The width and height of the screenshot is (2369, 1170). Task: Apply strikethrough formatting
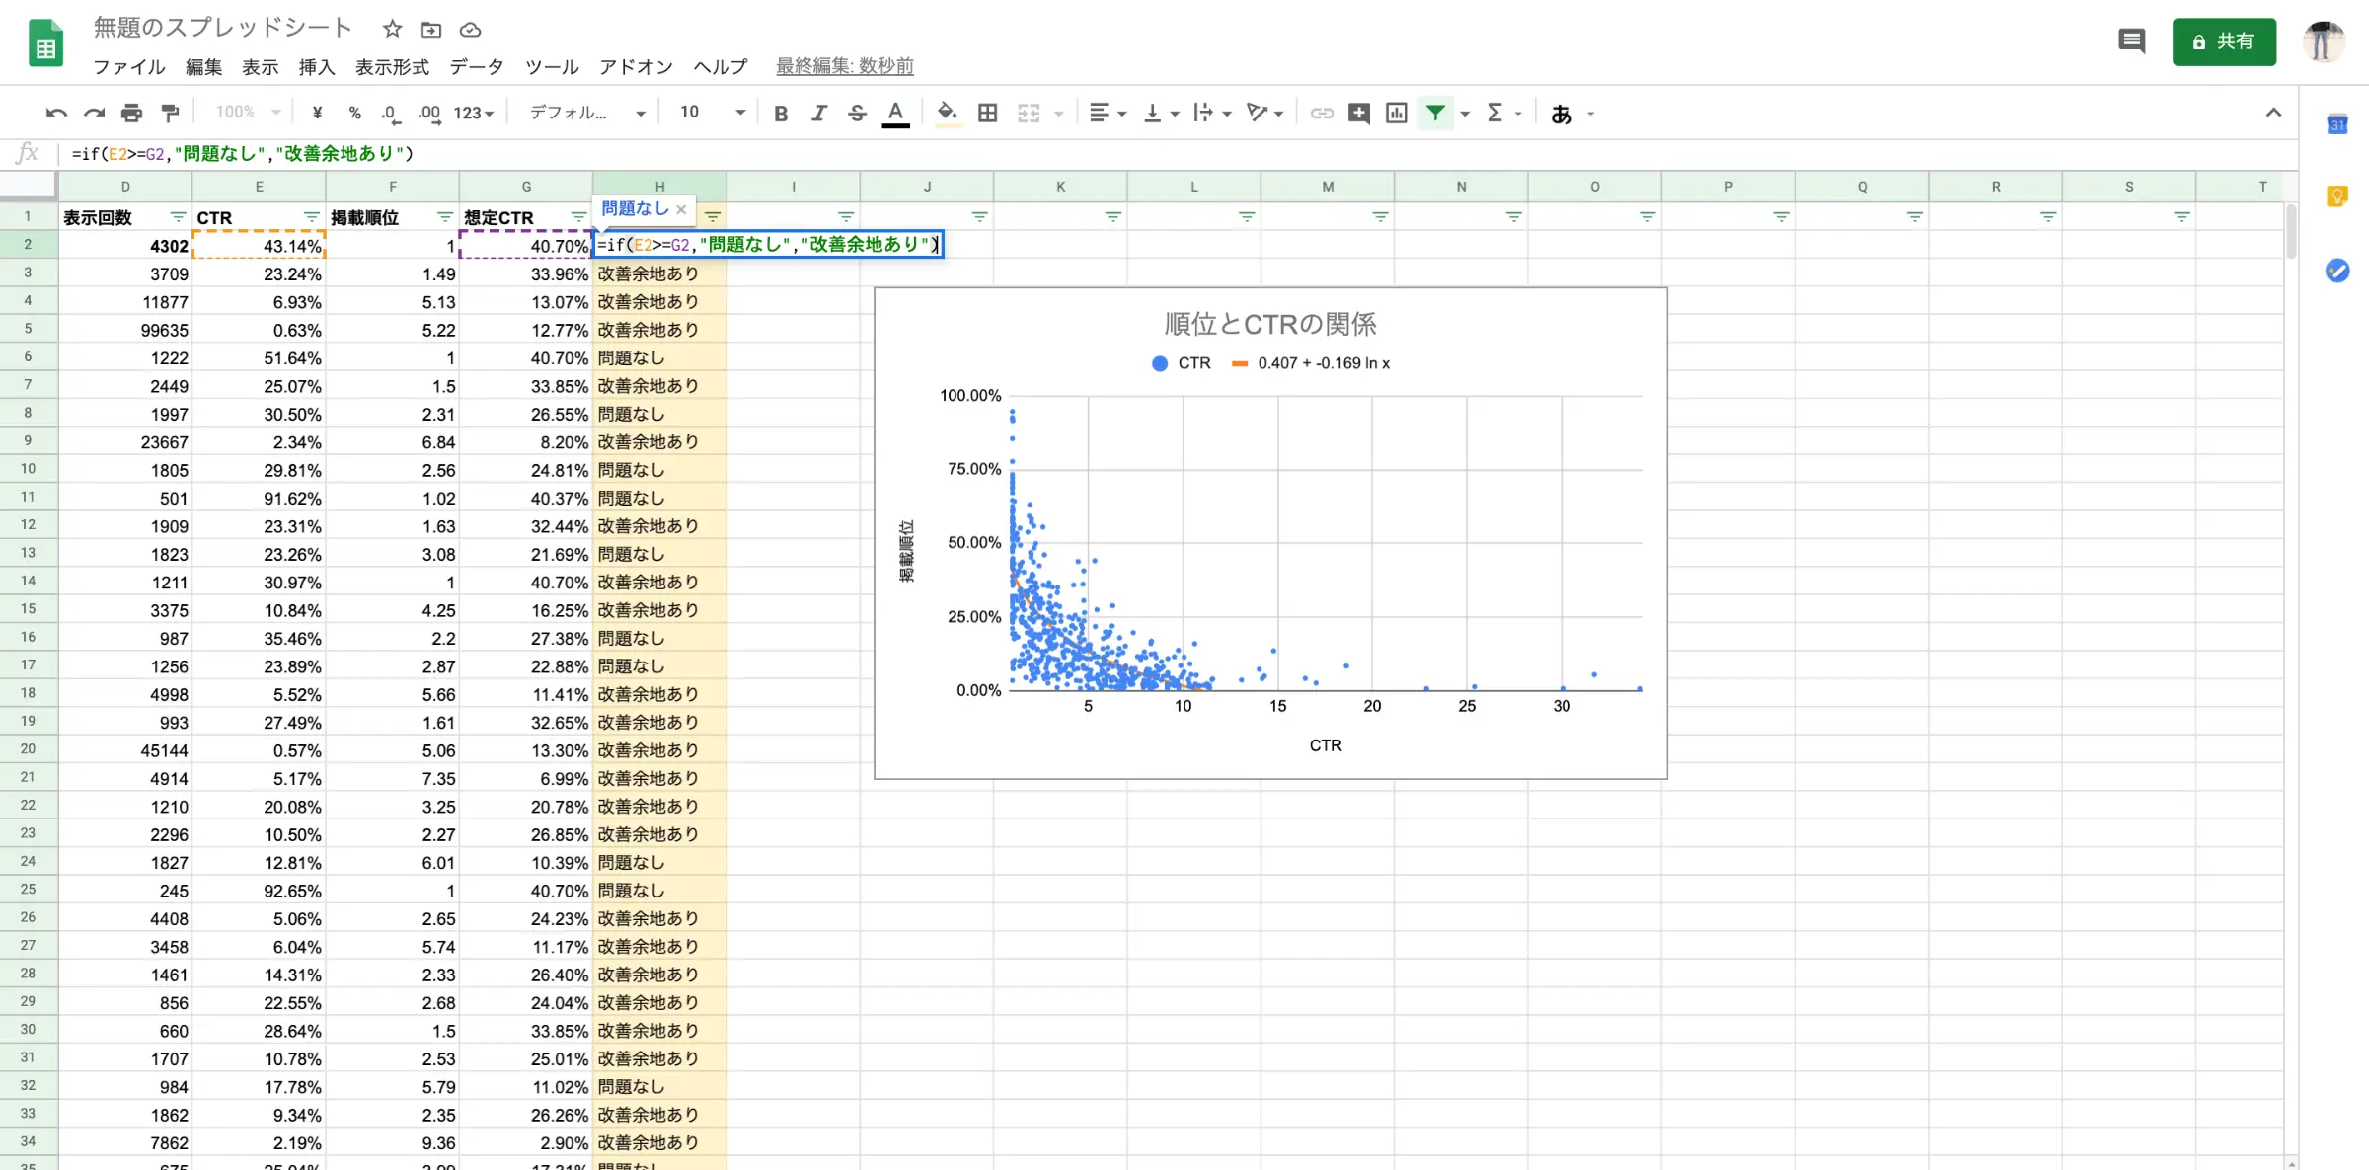pos(857,113)
